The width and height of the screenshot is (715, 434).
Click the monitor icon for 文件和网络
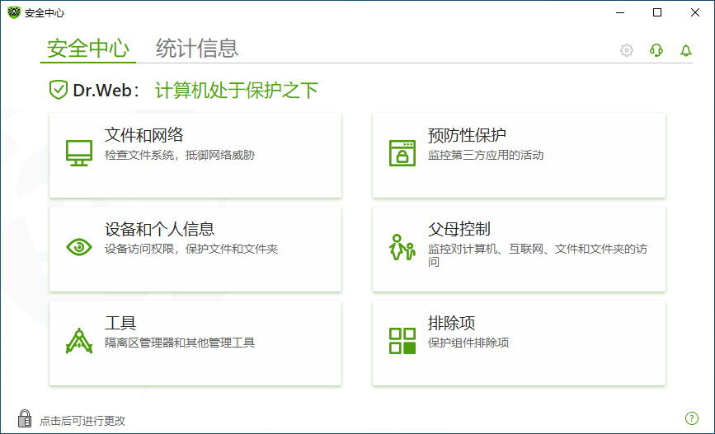point(79,152)
